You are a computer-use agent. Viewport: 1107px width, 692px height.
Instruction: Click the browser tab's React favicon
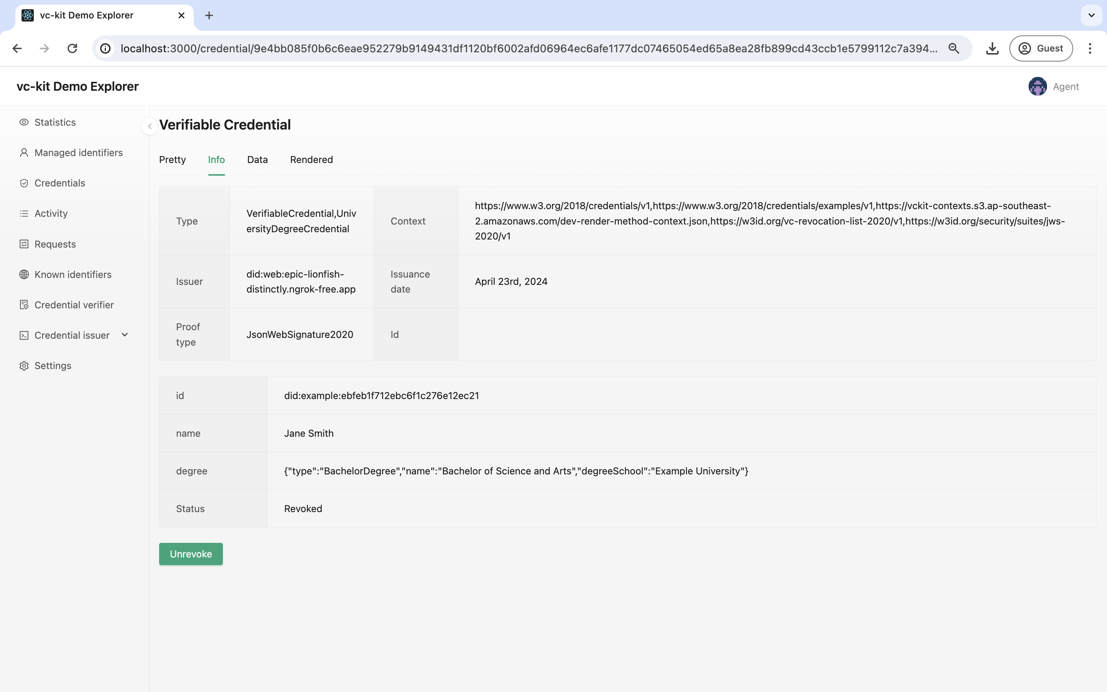pos(27,15)
